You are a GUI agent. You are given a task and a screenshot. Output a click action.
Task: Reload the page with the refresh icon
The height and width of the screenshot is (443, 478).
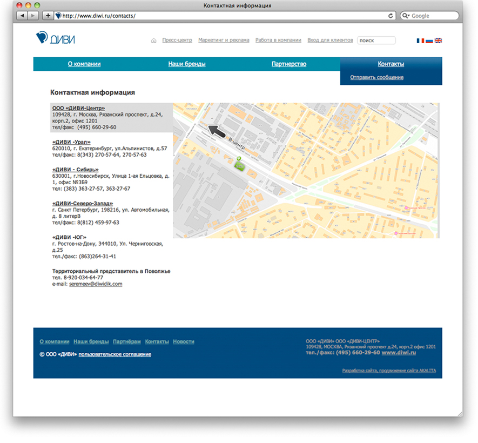tap(390, 16)
